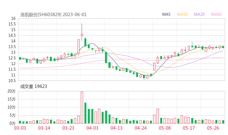
Task: Click the 20万 volume axis label
Action: point(11,91)
